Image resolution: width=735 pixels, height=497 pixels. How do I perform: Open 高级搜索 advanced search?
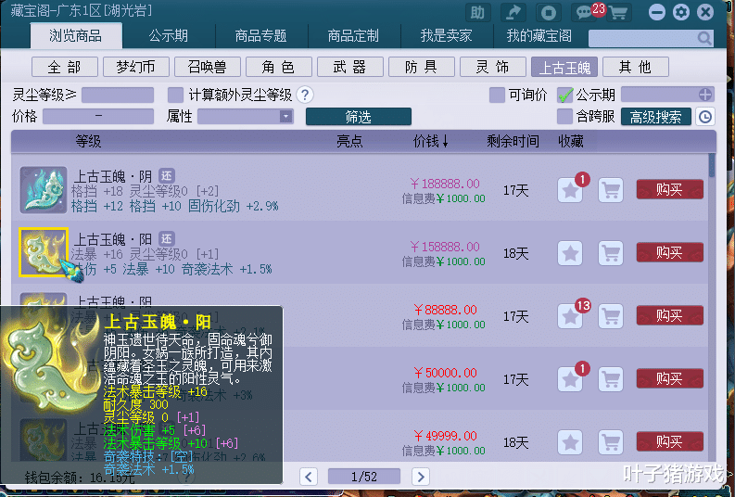(656, 117)
